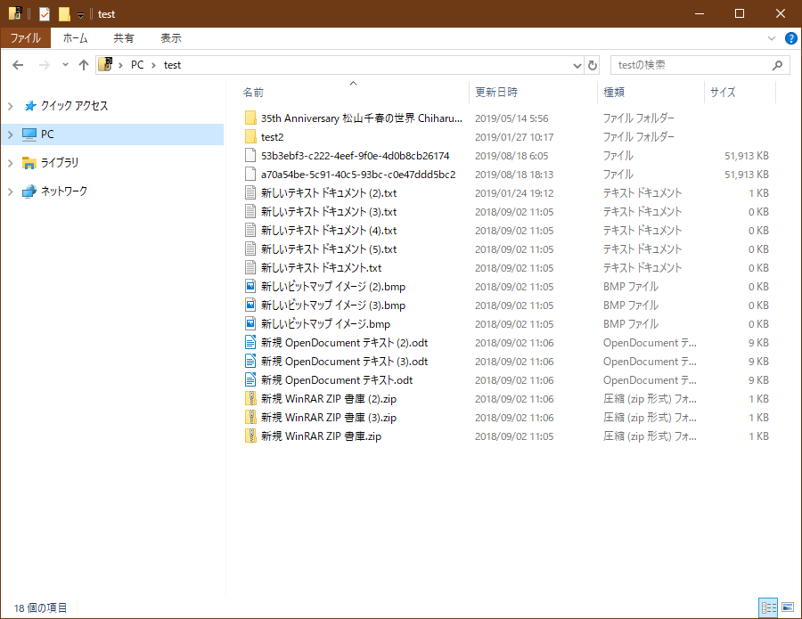Select the test2 folder icon

[250, 137]
